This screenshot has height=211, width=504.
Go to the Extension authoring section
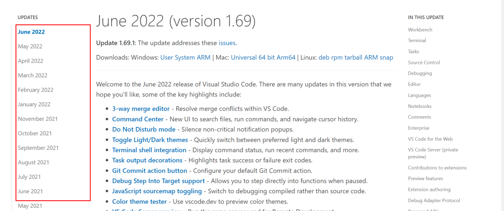click(429, 189)
